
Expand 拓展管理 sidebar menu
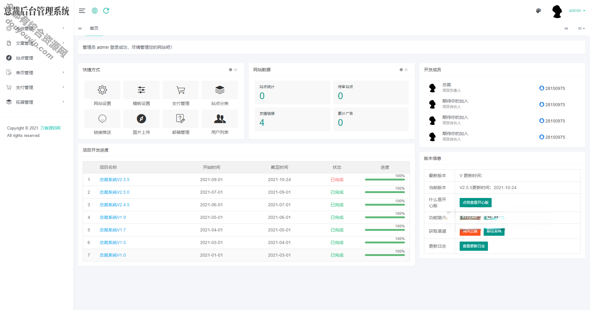[37, 102]
